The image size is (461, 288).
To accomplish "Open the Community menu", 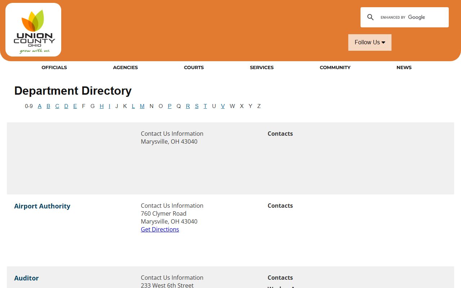I will tap(335, 67).
